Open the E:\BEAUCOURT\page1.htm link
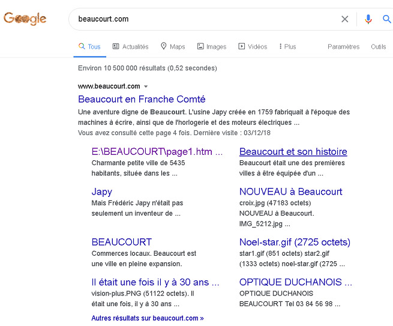The image size is (393, 326). click(x=157, y=152)
